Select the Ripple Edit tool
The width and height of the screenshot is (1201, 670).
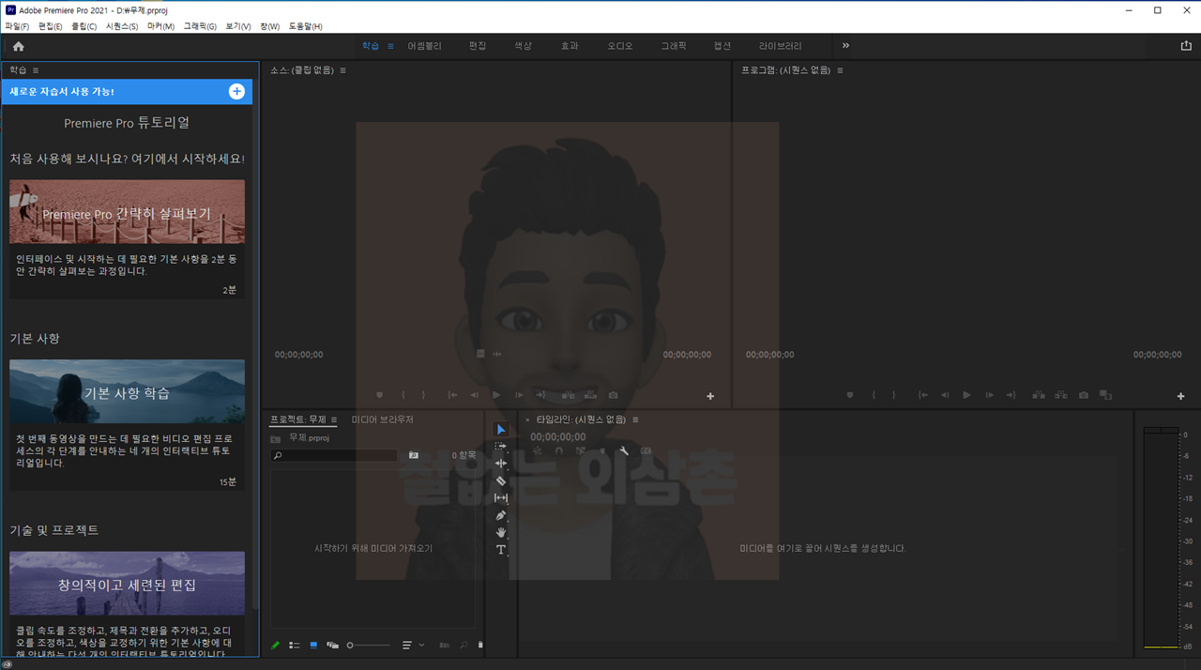coord(501,464)
